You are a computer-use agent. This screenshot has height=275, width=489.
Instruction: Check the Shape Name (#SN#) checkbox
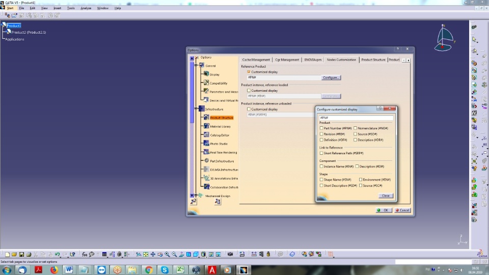tap(321, 180)
